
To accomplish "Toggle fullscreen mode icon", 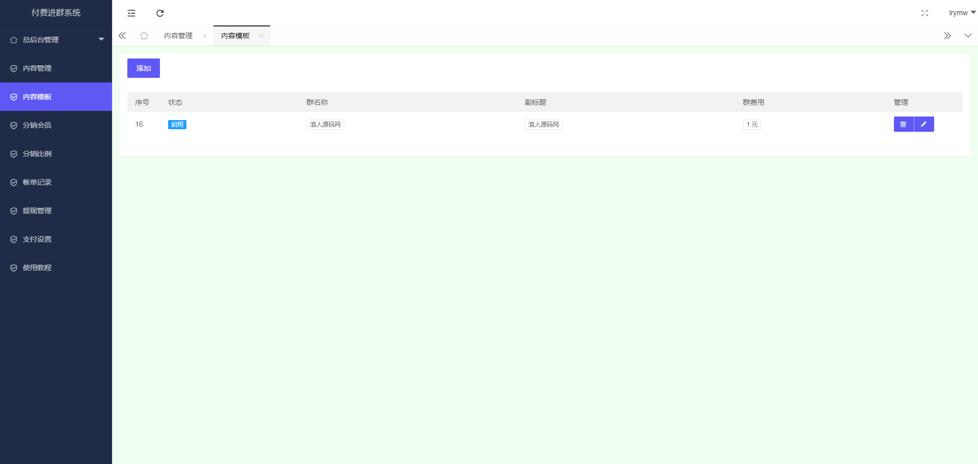I will pos(925,13).
